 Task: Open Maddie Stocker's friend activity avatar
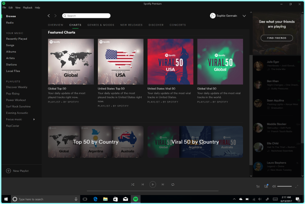click(258, 128)
